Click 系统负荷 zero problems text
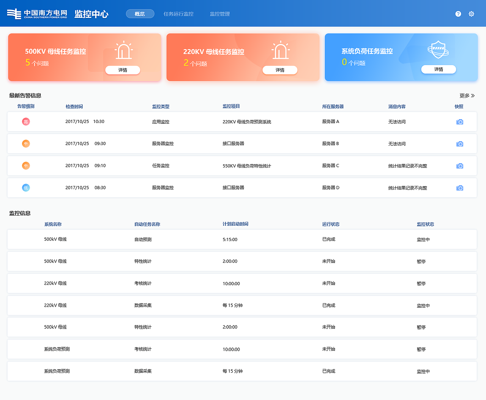 pyautogui.click(x=353, y=62)
